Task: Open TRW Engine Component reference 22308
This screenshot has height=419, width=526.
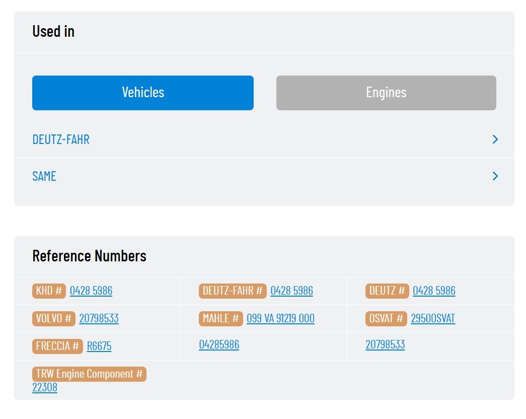Action: (x=45, y=387)
